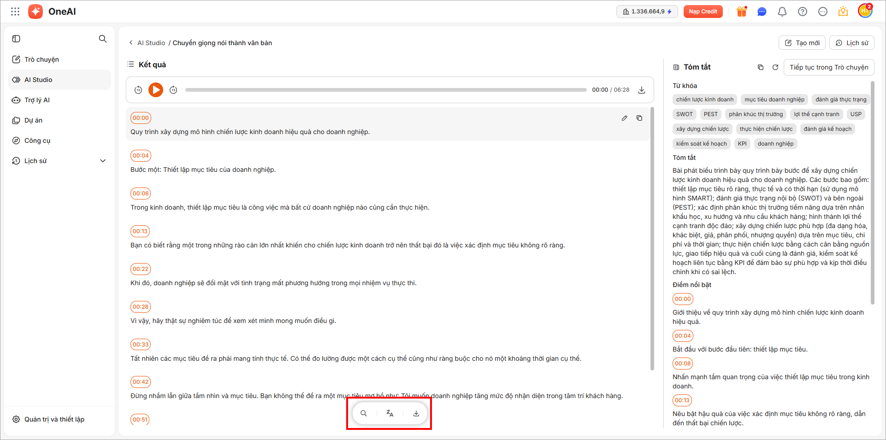886x440 pixels.
Task: Jump to transcript timestamp 00:22
Action: (141, 269)
